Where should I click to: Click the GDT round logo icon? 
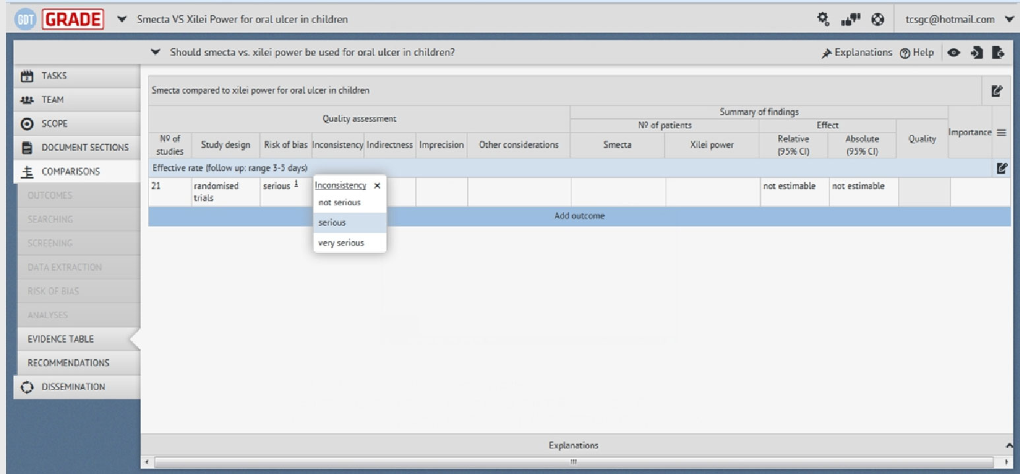click(26, 20)
